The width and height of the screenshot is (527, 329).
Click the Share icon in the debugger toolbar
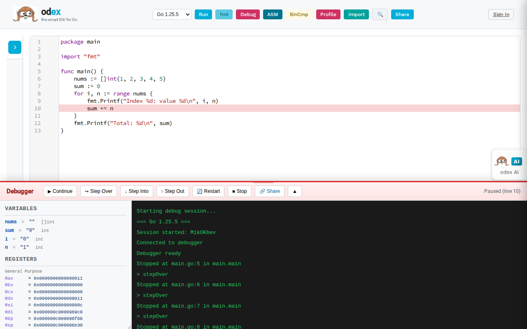[269, 191]
